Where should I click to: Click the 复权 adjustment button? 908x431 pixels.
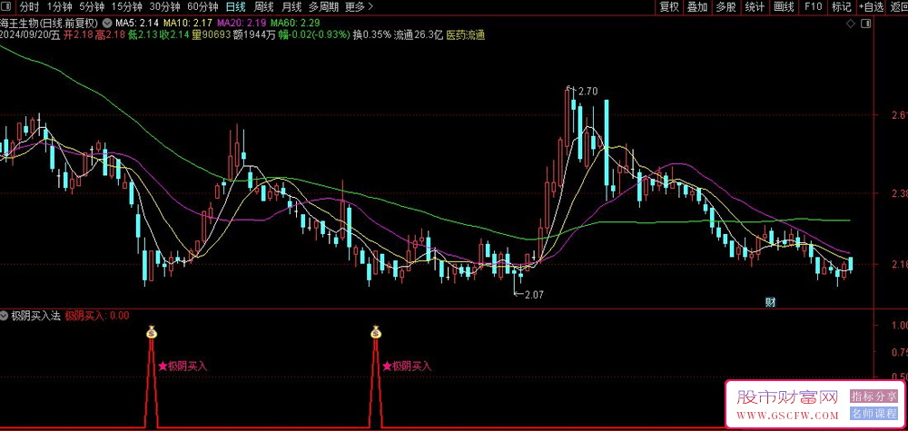pyautogui.click(x=669, y=7)
